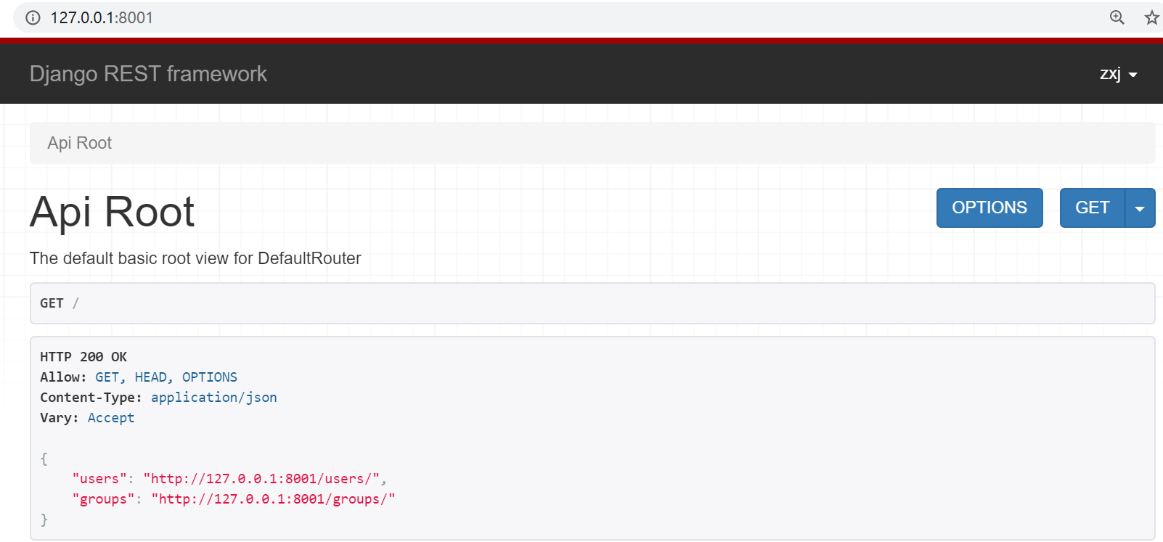Click the GET button
This screenshot has height=542, width=1163.
[1092, 208]
